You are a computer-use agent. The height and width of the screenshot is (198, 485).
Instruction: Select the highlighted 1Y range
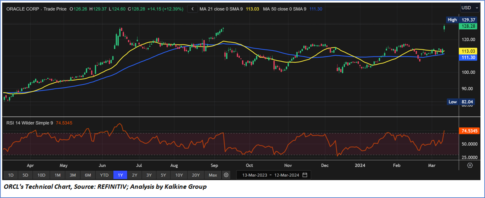[x=120, y=175]
